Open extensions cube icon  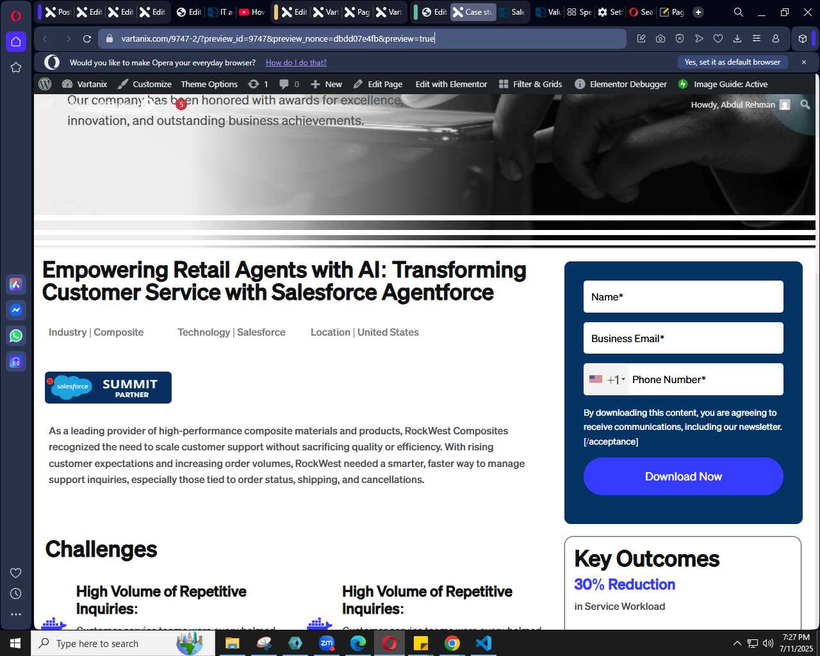click(x=803, y=39)
